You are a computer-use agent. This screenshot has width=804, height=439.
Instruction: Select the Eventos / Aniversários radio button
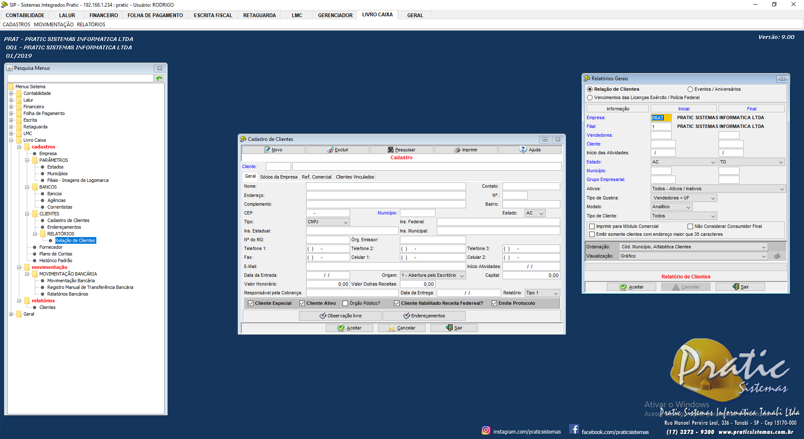point(690,89)
